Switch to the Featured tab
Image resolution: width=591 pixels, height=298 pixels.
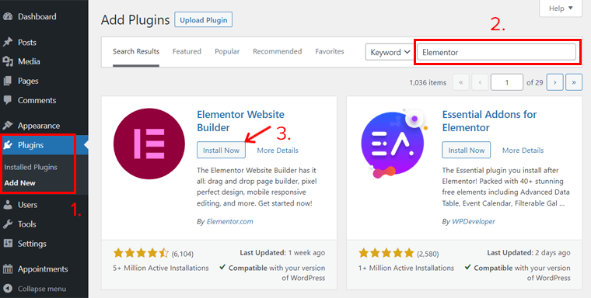tap(187, 51)
